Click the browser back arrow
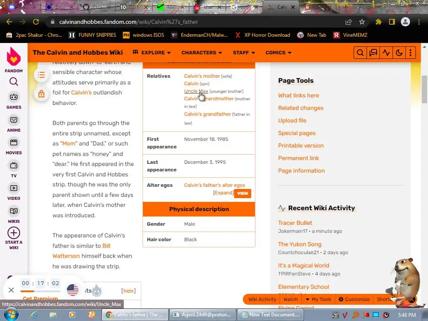Image resolution: width=428 pixels, height=321 pixels. (x=9, y=22)
